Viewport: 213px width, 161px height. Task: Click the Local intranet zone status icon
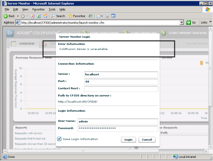click(175, 157)
